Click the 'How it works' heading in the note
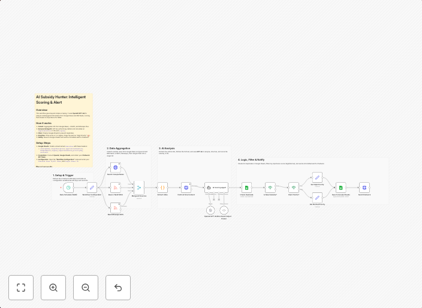 (44, 123)
